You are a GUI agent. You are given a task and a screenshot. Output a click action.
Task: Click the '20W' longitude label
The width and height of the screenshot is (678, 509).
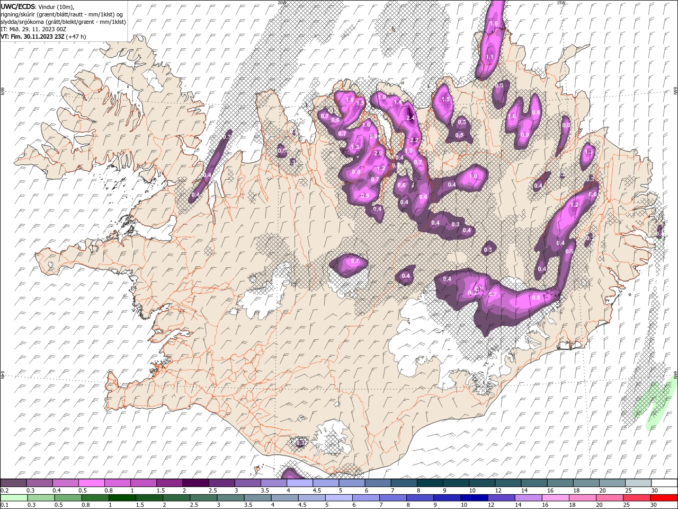point(281,3)
